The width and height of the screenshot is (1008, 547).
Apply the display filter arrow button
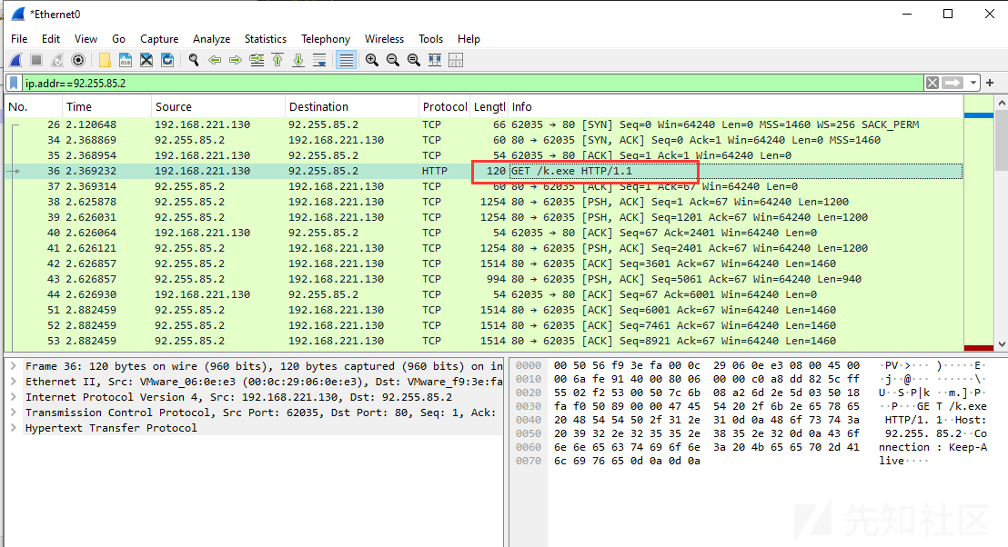pyautogui.click(x=953, y=83)
